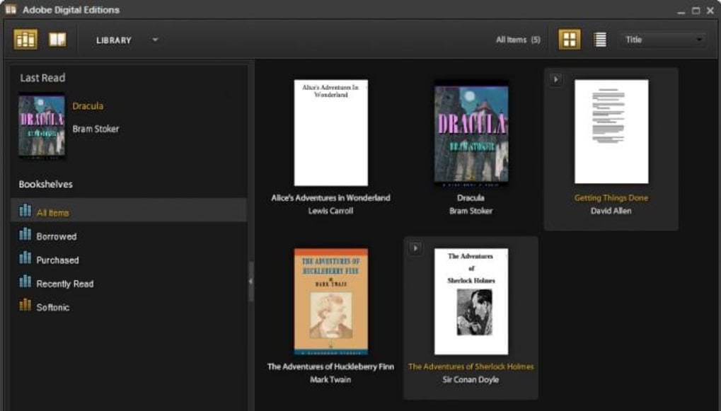Click Dracula title link in Last Read
The height and width of the screenshot is (411, 721).
pos(88,105)
